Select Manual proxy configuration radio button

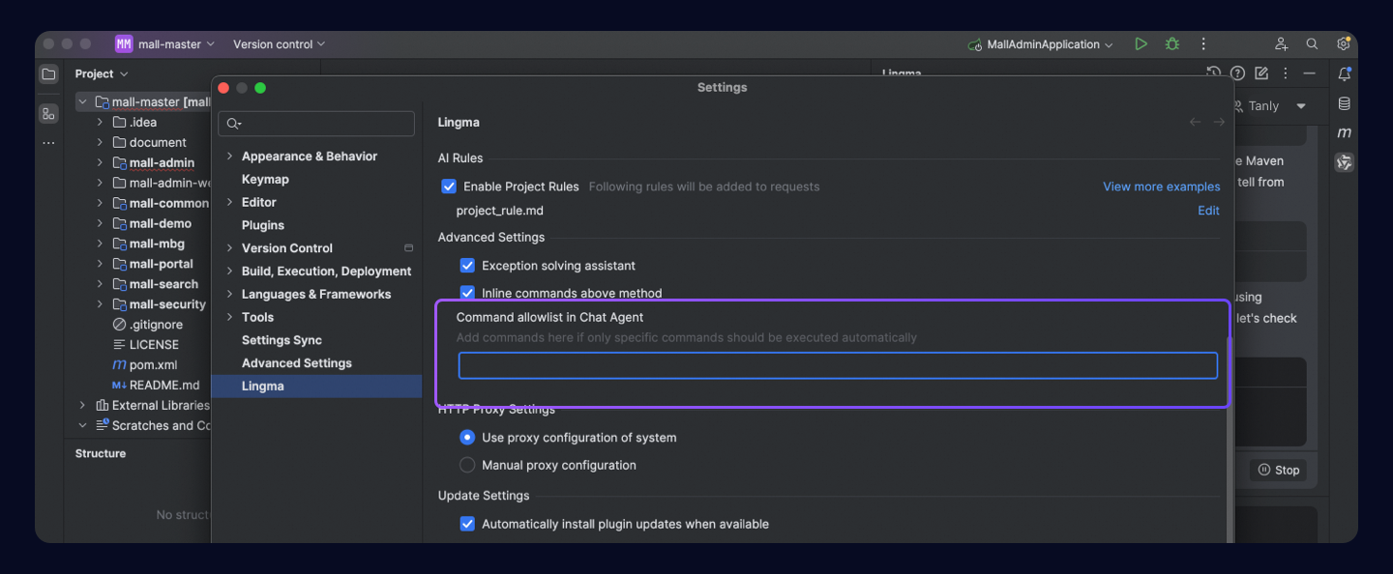[x=467, y=465]
